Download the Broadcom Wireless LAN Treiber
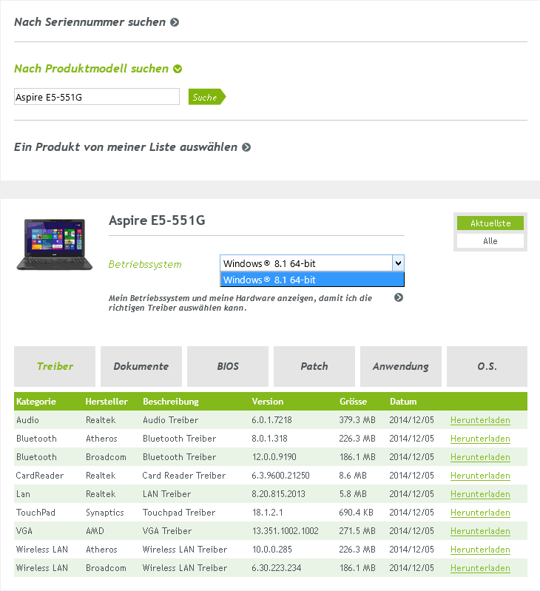 pos(480,568)
